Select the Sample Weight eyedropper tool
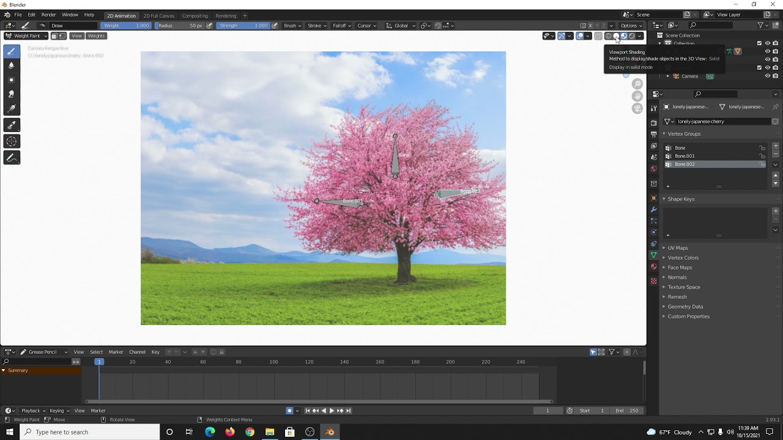Viewport: 783px width, 440px height. [x=12, y=125]
